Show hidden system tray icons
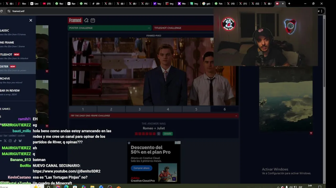The width and height of the screenshot is (336, 188). point(278,187)
